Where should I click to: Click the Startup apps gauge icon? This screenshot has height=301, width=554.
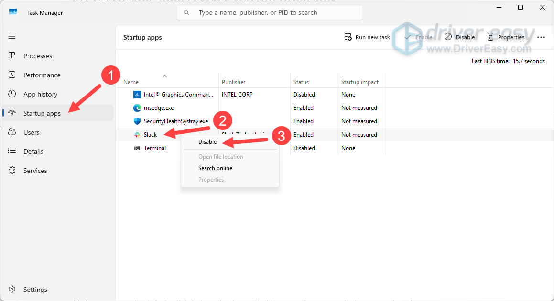pyautogui.click(x=12, y=113)
